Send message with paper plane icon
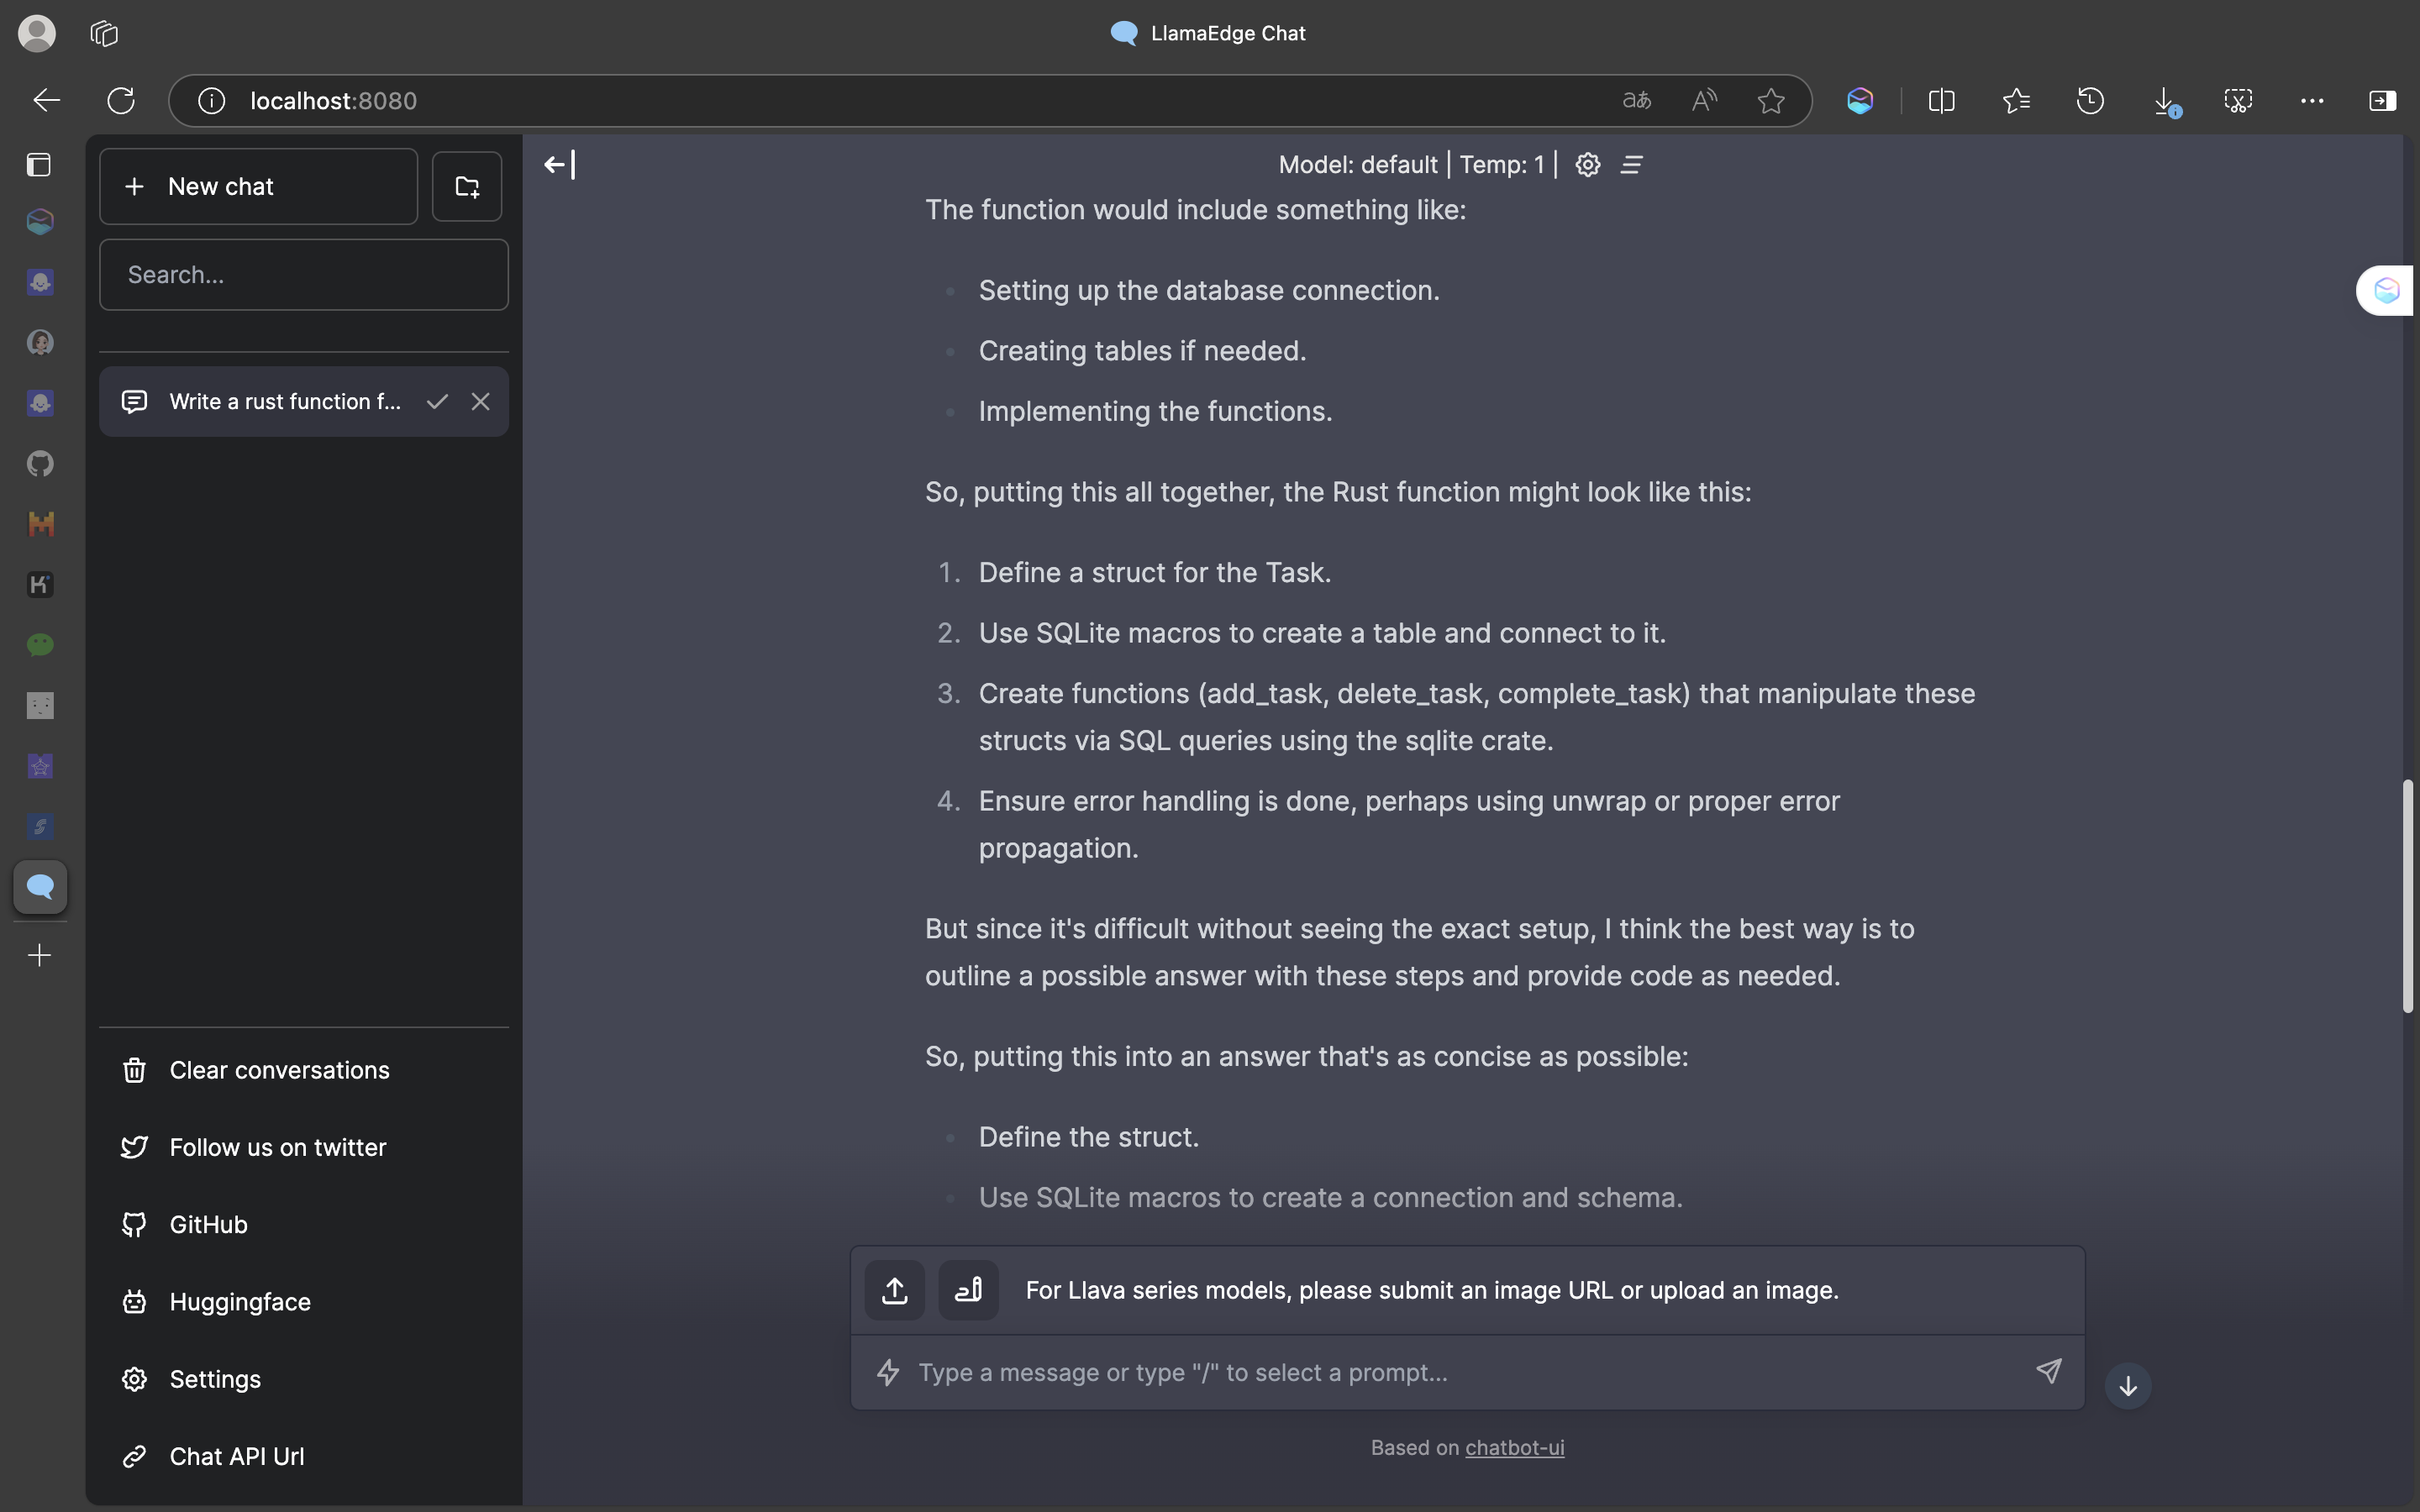Image resolution: width=2420 pixels, height=1512 pixels. click(x=2048, y=1371)
